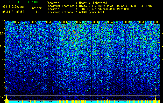Click the 'Receiving antenna' field label

[60, 12]
